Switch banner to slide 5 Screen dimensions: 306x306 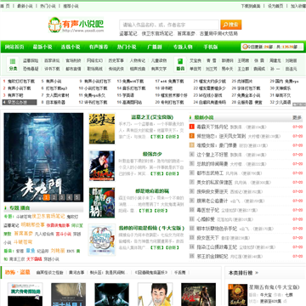(77, 197)
